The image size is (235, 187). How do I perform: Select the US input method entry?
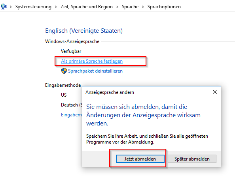[x=64, y=95]
